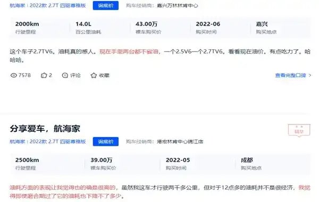Click the 2022-05 purchase date
This screenshot has width=319, height=202.
point(178,160)
